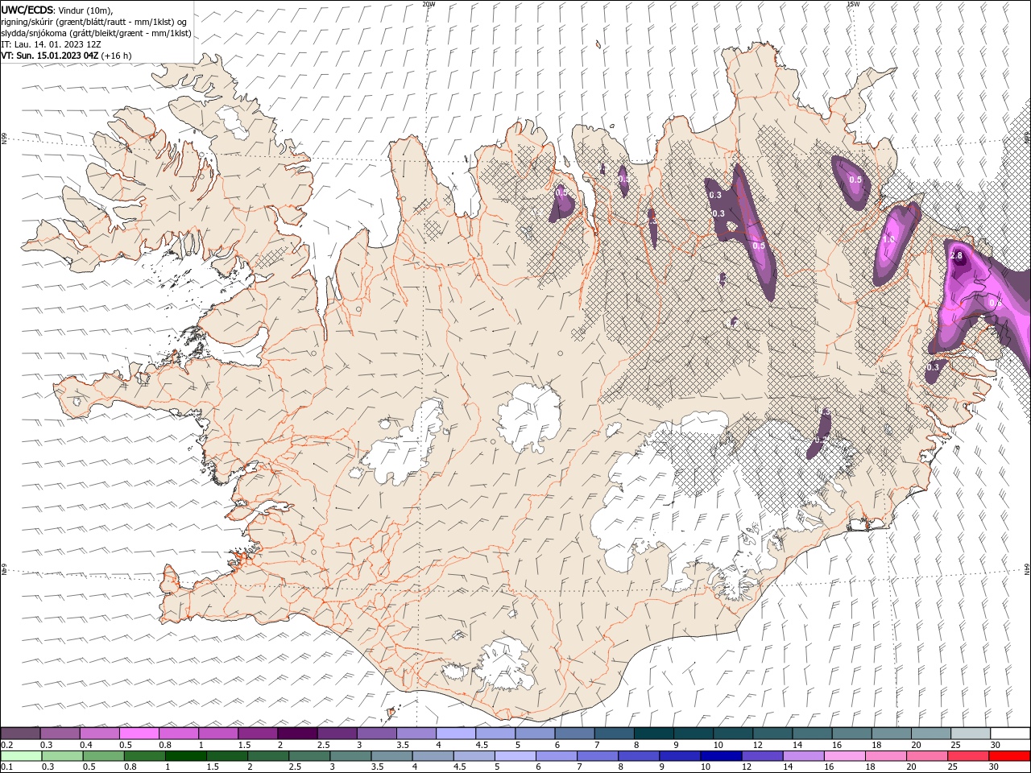Screen dimensions: 1031x773
Task: Pick the 3 grey-green swatch on rain scale
Action: tap(350, 756)
